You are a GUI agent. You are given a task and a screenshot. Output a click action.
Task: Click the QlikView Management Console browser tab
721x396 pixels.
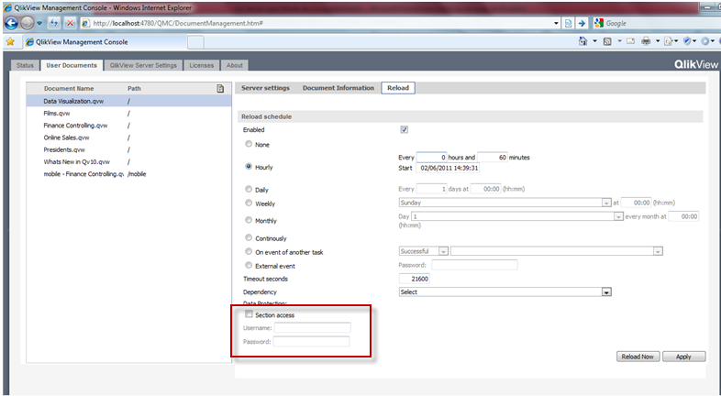pyautogui.click(x=104, y=42)
